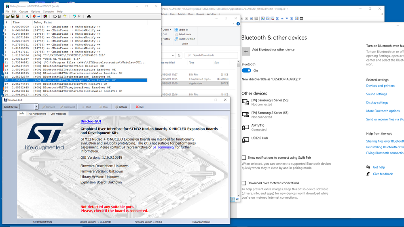Open More Bluetooth options link
The width and height of the screenshot is (404, 227).
[383, 111]
